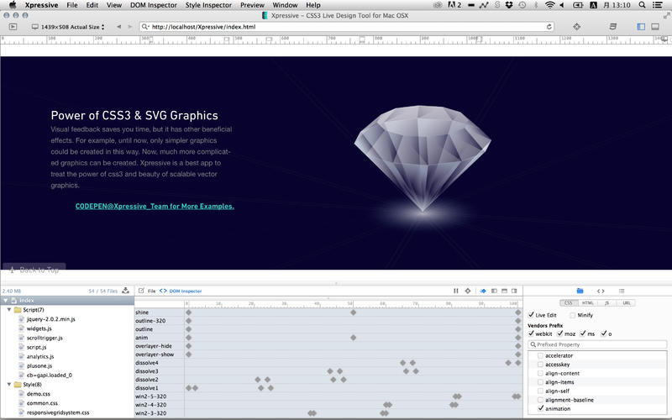This screenshot has height=420, width=672.
Task: Uncheck the webkit vendor prefix
Action: [x=532, y=333]
